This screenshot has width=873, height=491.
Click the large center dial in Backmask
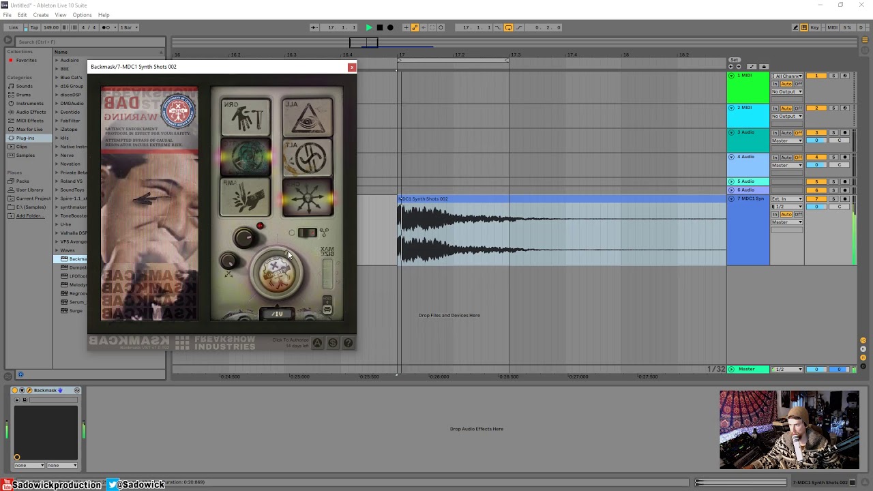pos(277,272)
